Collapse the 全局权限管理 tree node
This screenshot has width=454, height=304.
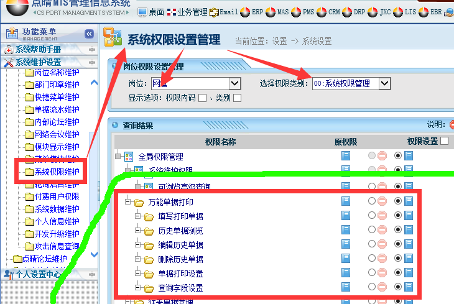point(118,156)
